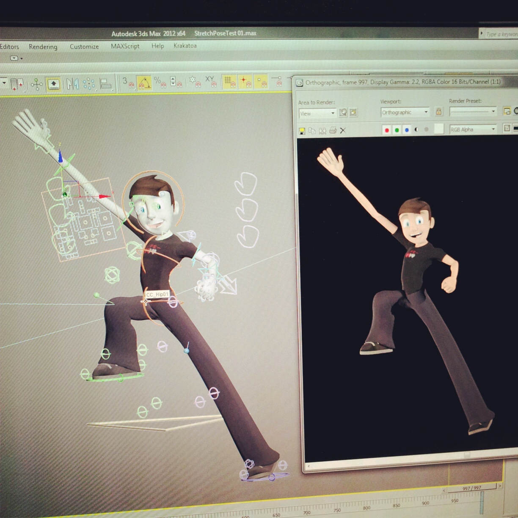The width and height of the screenshot is (518, 518).
Task: Print the rendered image
Action: tap(333, 130)
